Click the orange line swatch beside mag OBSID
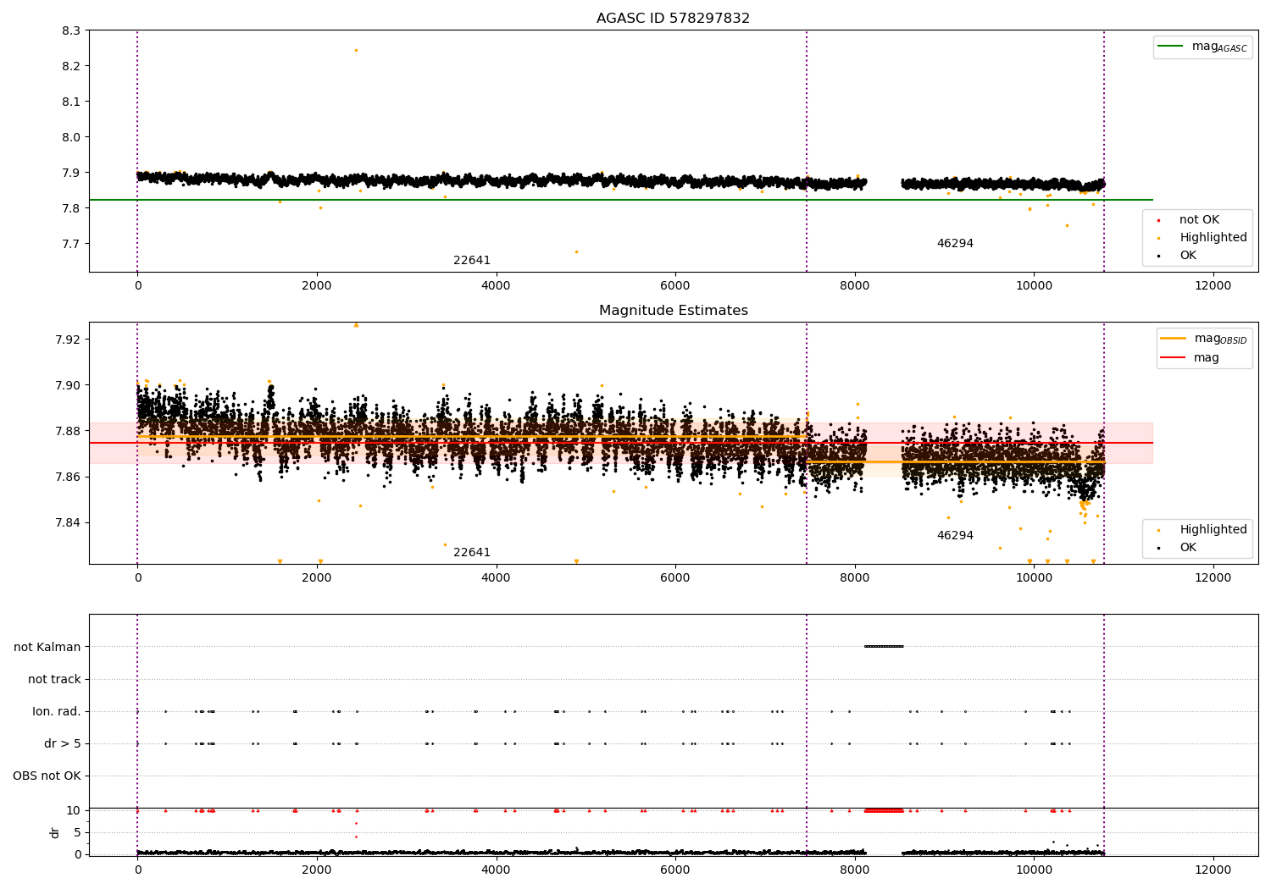 (1174, 339)
